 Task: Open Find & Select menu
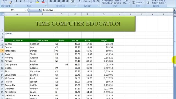162,2
